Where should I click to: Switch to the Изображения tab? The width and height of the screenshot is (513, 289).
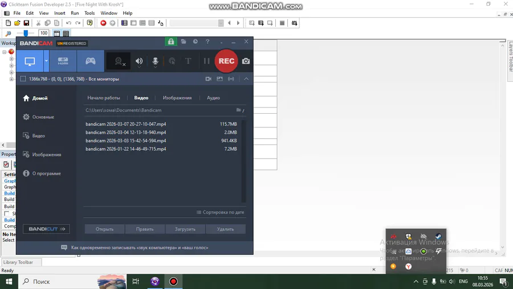coord(177,98)
